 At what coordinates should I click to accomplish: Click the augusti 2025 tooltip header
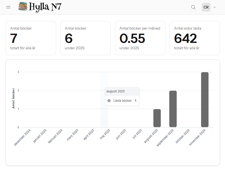tap(122, 91)
